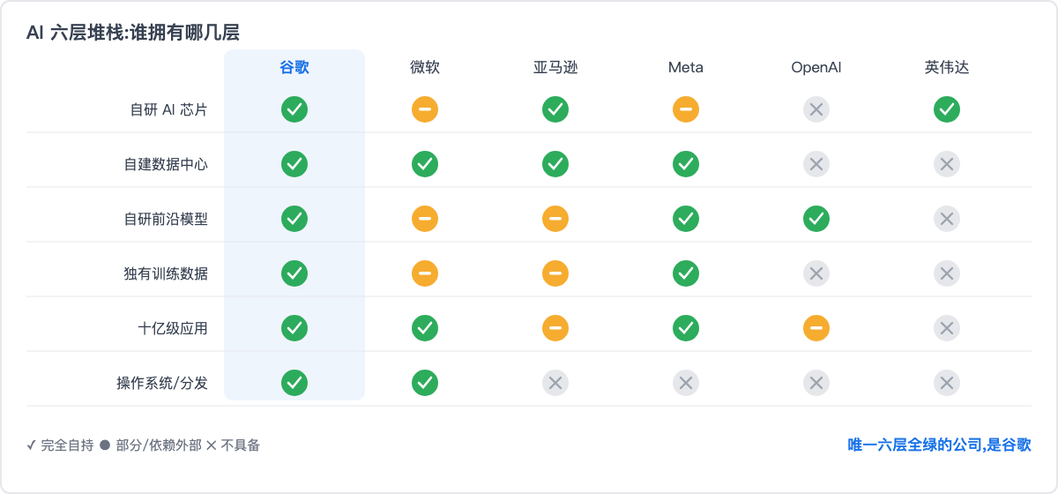
Task: Click gray X for OpenAI 自研 AI 芯片
Action: click(816, 109)
